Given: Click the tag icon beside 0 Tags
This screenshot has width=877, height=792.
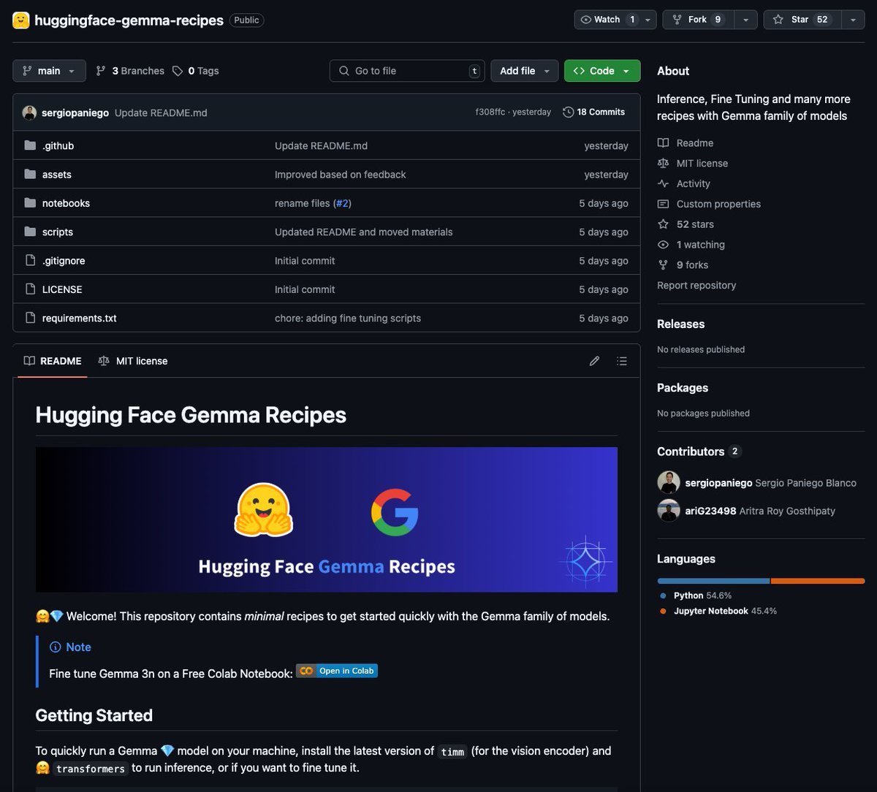Looking at the screenshot, I should coord(178,71).
